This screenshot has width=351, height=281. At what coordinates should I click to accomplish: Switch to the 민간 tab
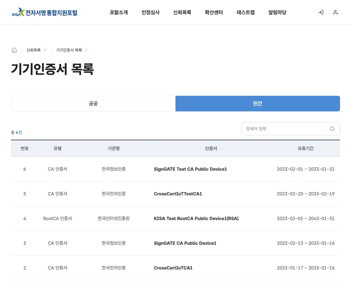click(258, 103)
